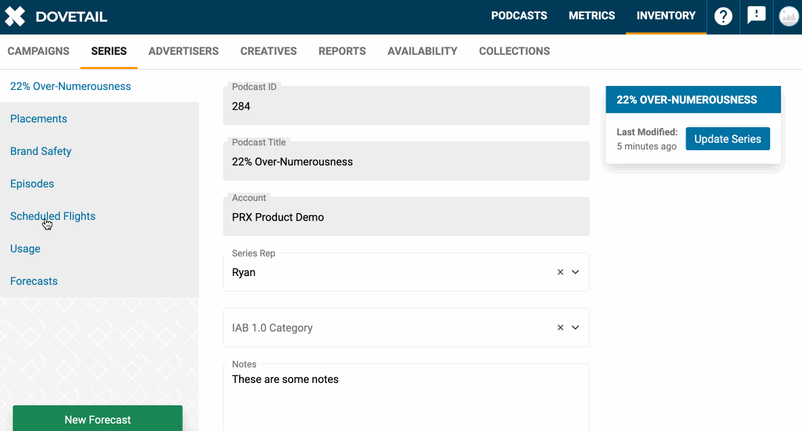
Task: Click the DOVETAIL brand name text
Action: pyautogui.click(x=72, y=17)
